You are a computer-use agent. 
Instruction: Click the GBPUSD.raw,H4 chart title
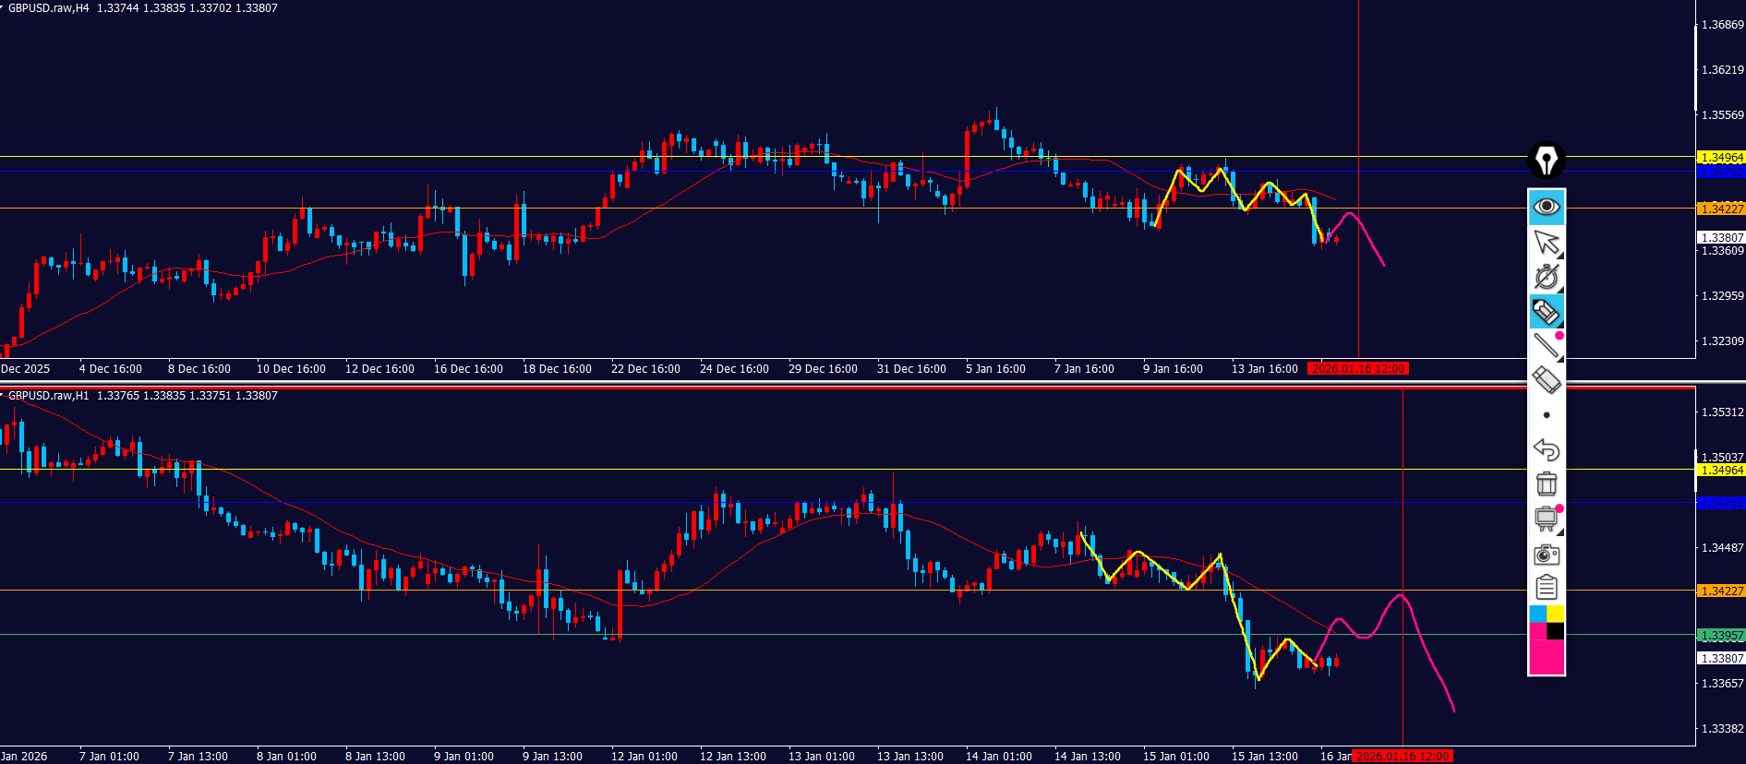[x=49, y=8]
